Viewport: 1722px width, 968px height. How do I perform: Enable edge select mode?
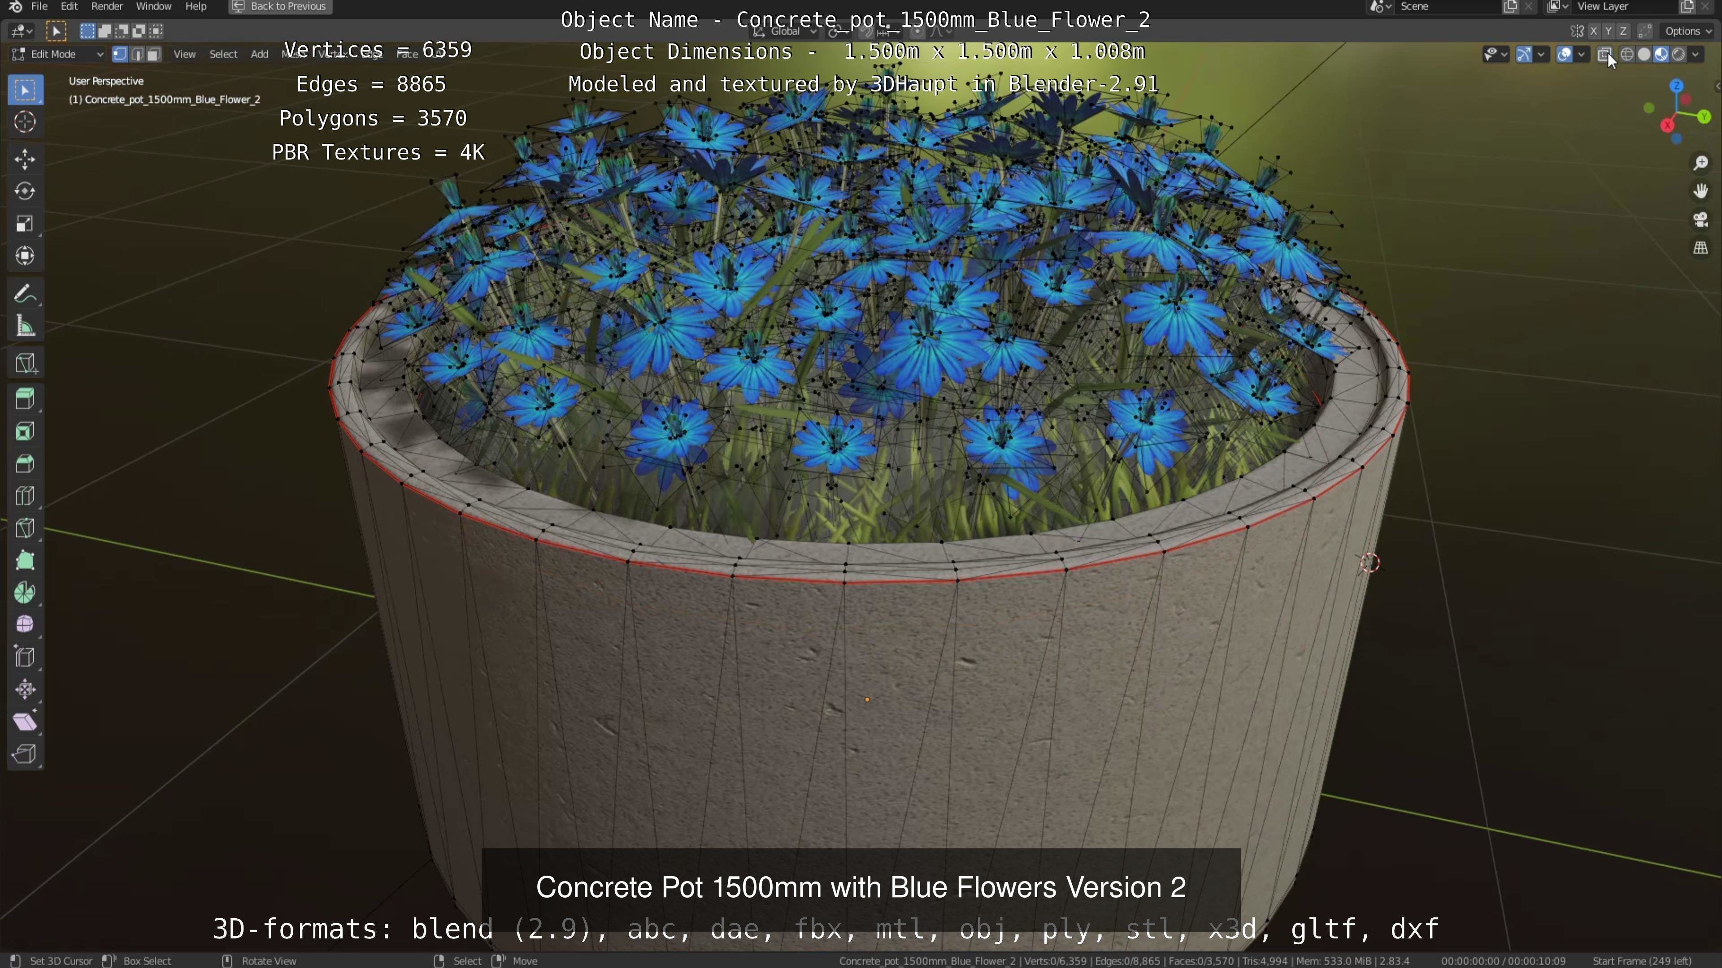137,54
